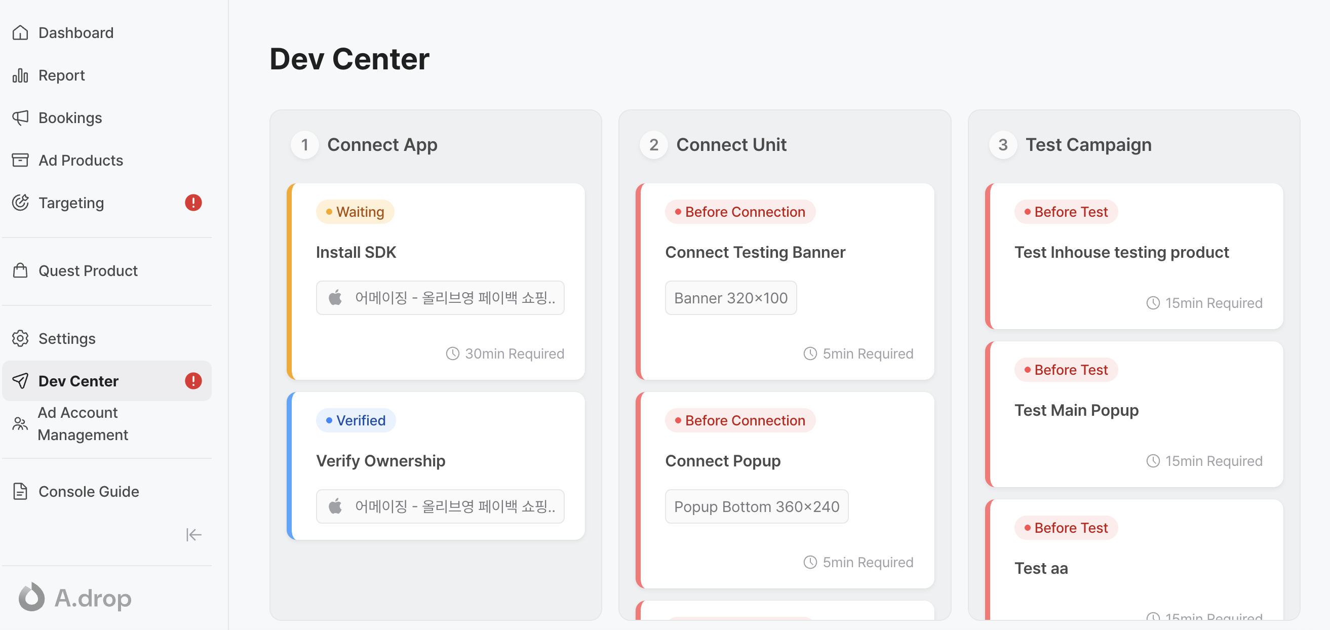Click the red alert badge on Targeting
Image resolution: width=1330 pixels, height=630 pixels.
tap(193, 203)
